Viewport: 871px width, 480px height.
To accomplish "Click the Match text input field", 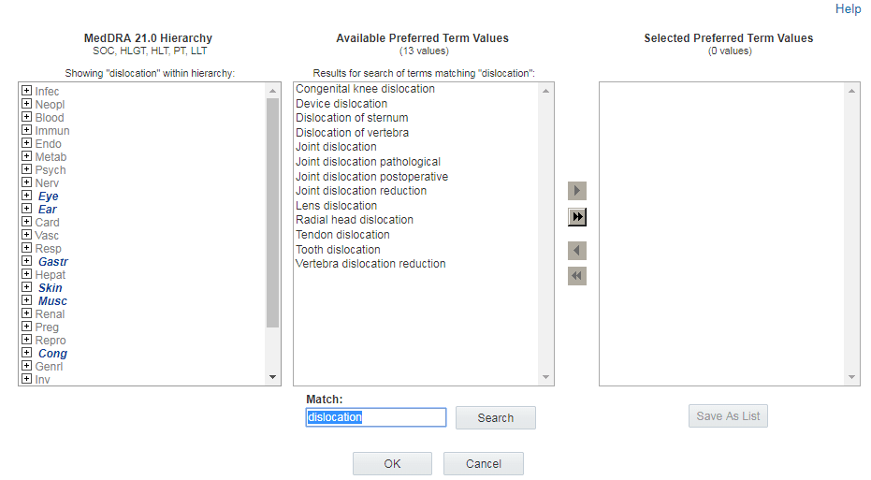I will point(376,417).
